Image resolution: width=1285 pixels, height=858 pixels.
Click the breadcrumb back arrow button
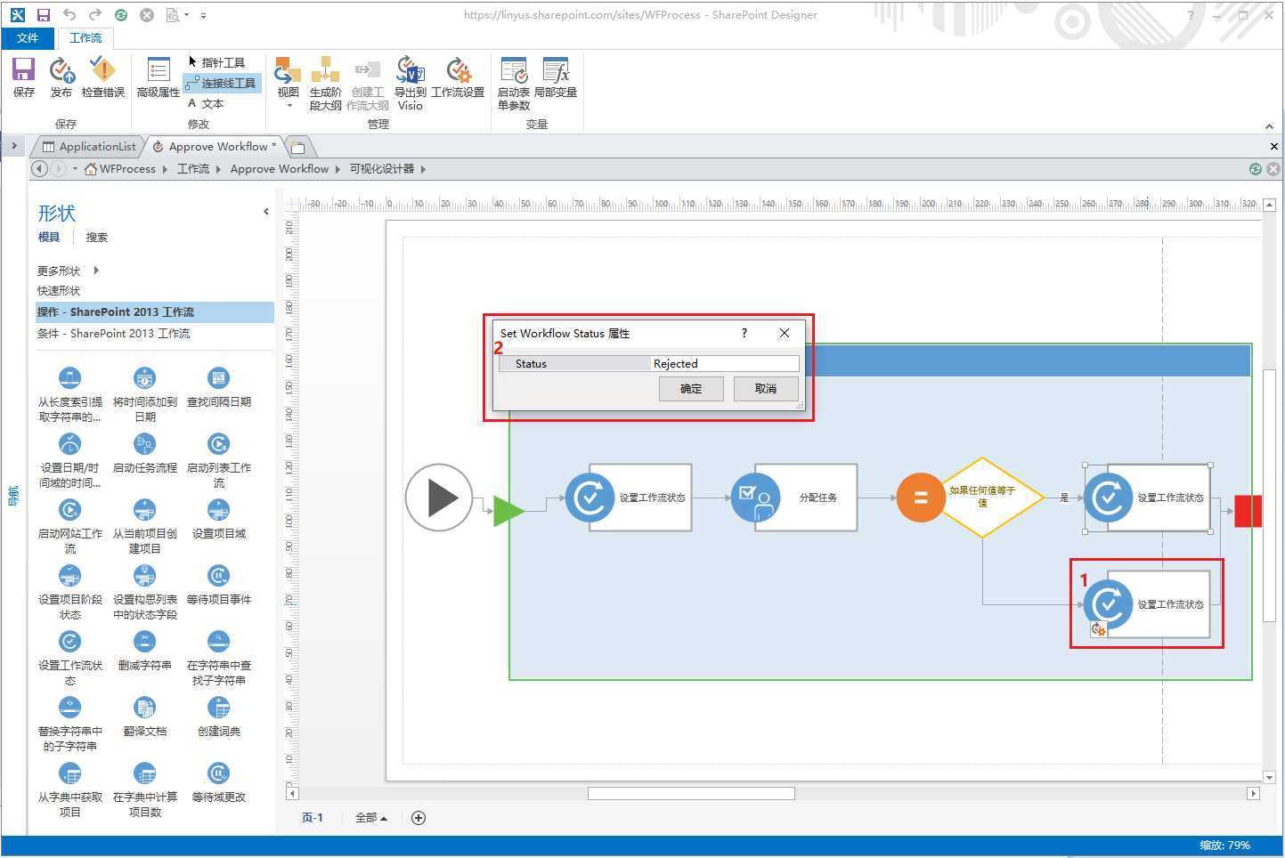(x=39, y=169)
